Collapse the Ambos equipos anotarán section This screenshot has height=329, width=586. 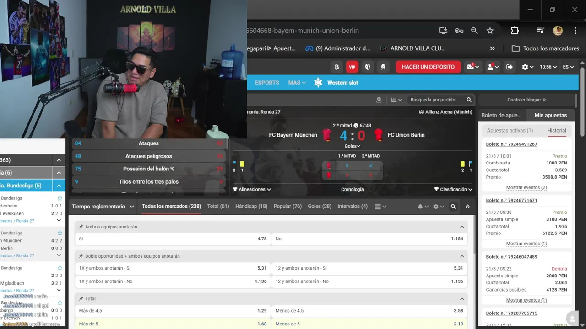tap(462, 227)
